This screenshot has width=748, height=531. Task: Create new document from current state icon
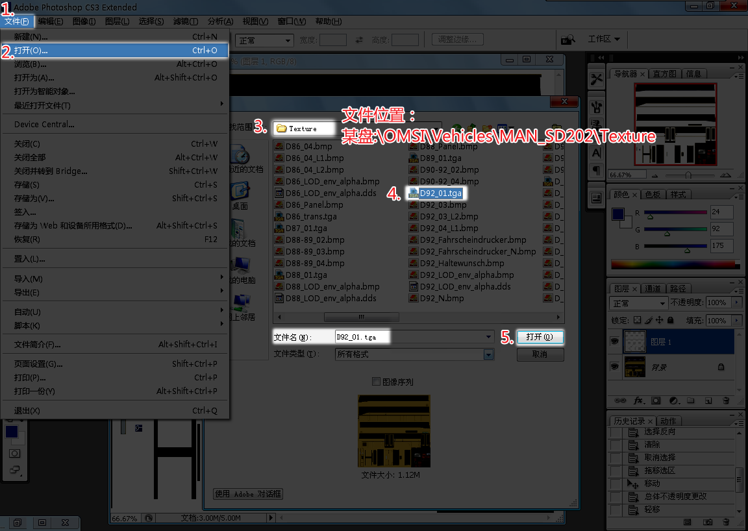pyautogui.click(x=688, y=522)
